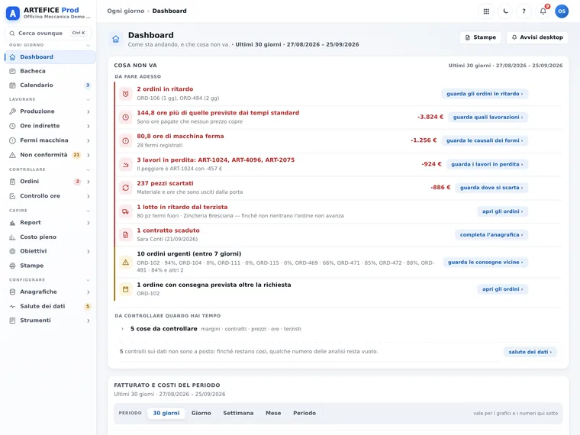Collapse the LAVORARE section
This screenshot has width=580, height=435.
[x=88, y=99]
